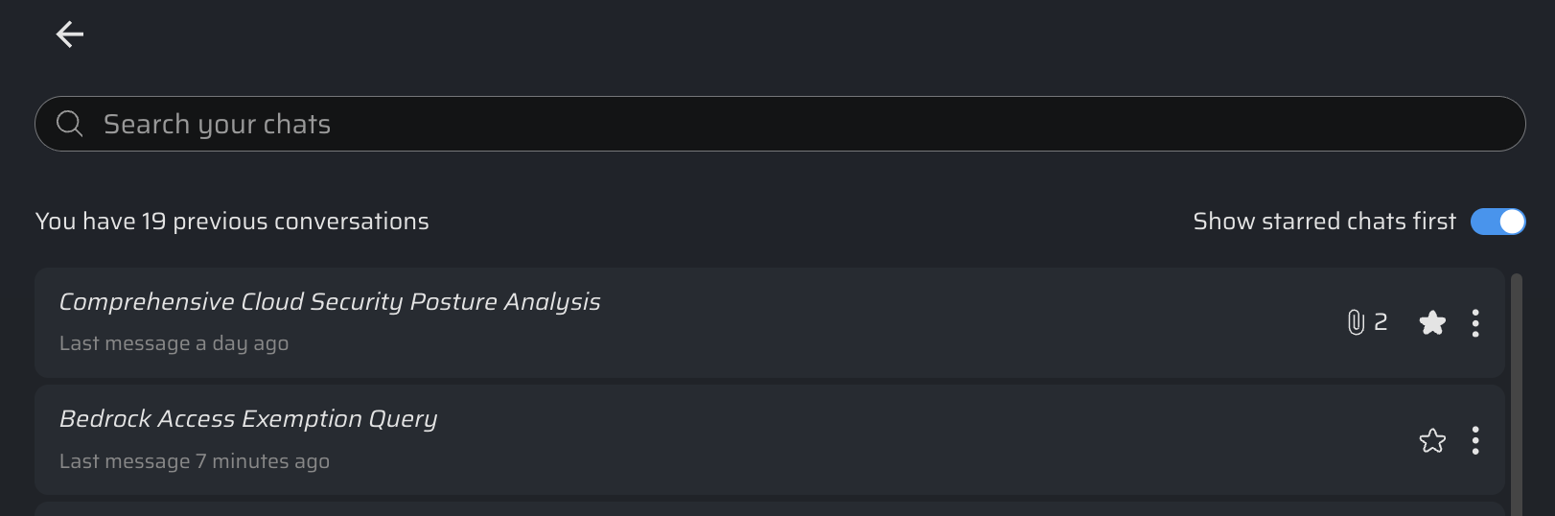Unstar the Cloud Security Posture Analysis chat
Screen dimensions: 1555x516
[1432, 323]
